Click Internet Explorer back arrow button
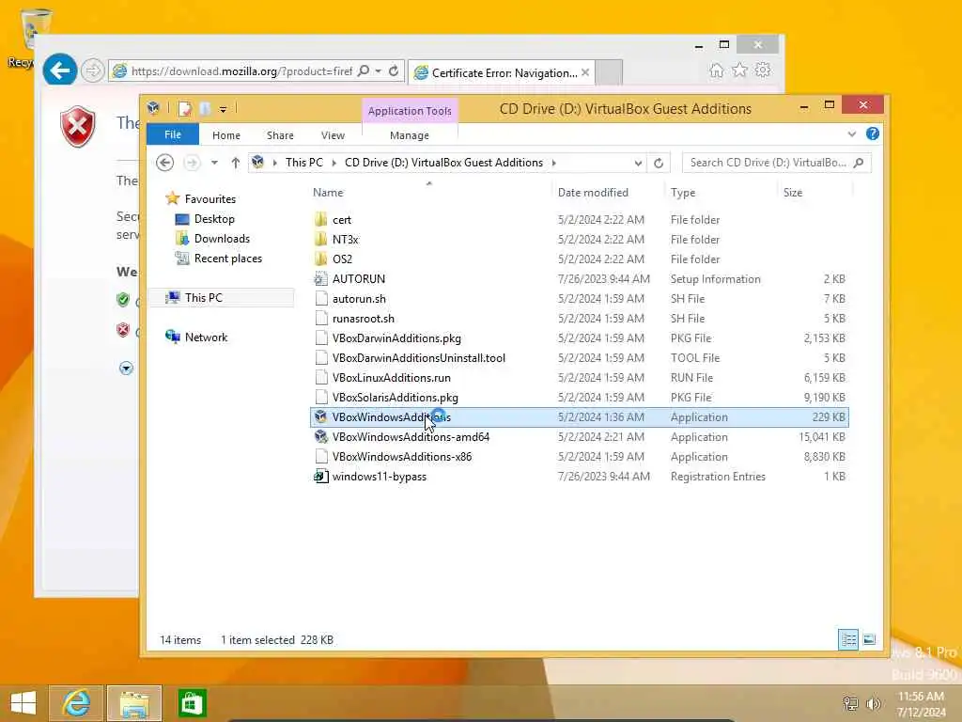Viewport: 962px width, 722px height. 59,71
